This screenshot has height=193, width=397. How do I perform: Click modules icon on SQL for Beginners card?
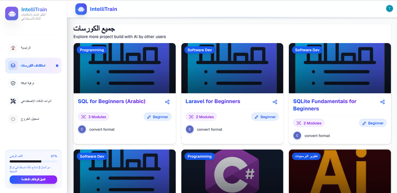[84, 117]
